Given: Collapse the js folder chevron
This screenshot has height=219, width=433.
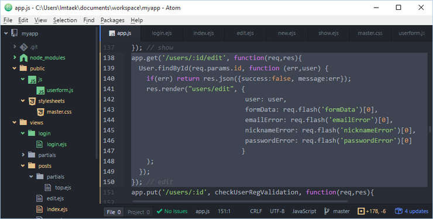Looking at the screenshot, I should [23, 79].
